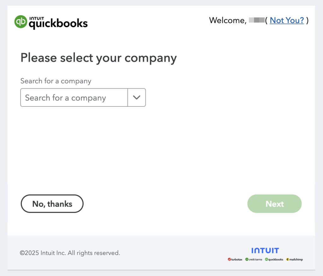Expand the company selection dropdown arrow
The width and height of the screenshot is (323, 276).
[137, 98]
